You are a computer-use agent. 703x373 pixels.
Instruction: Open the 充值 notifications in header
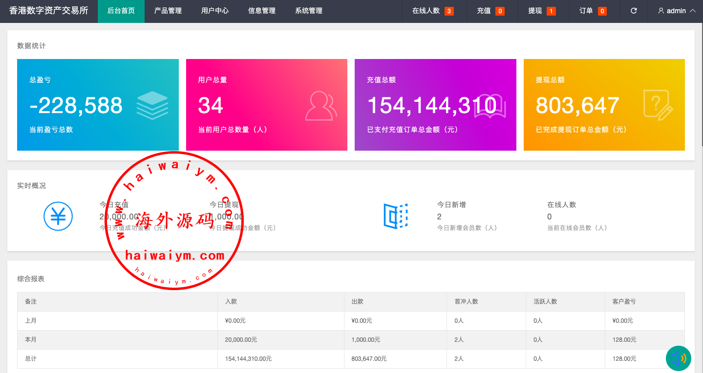point(490,11)
